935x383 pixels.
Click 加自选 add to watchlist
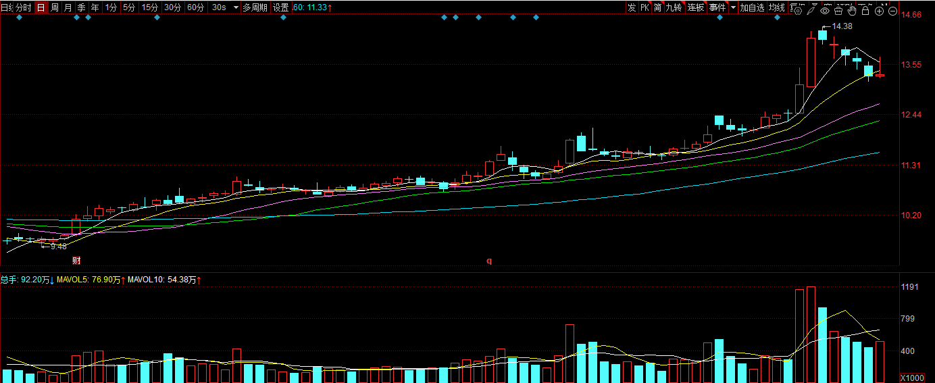(752, 7)
